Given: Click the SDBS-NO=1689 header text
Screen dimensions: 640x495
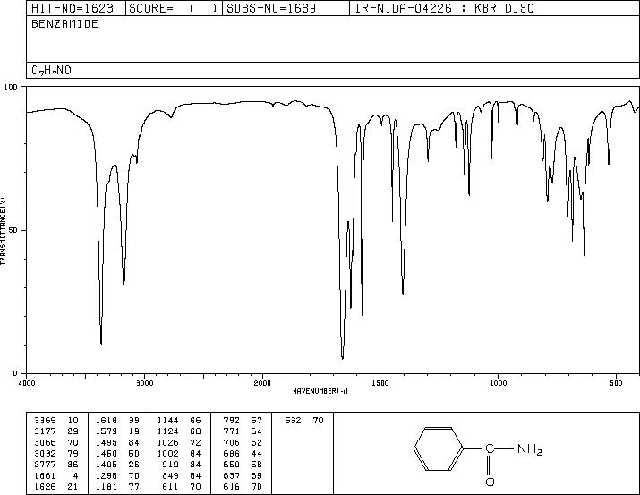Looking at the screenshot, I should coord(271,8).
